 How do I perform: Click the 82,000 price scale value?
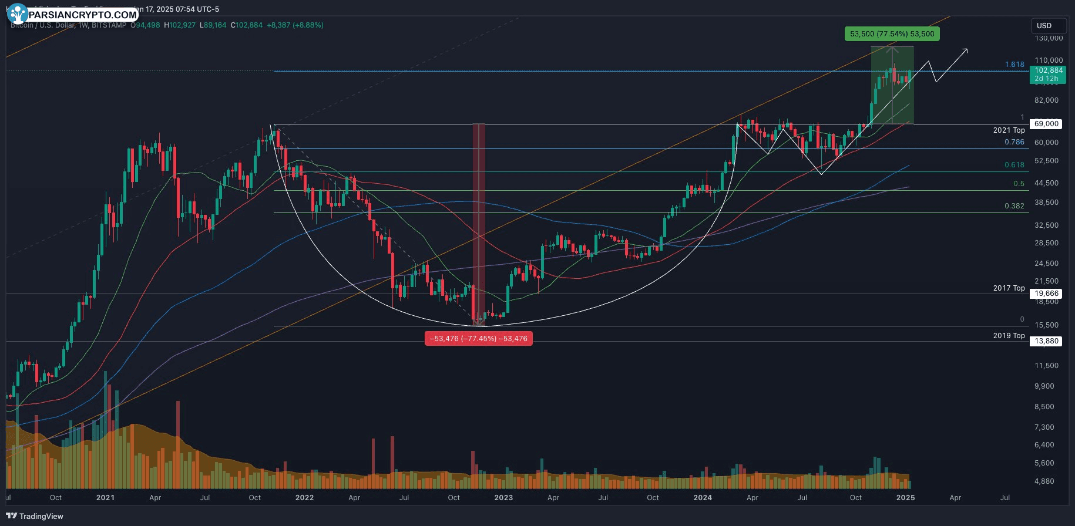(x=1046, y=100)
